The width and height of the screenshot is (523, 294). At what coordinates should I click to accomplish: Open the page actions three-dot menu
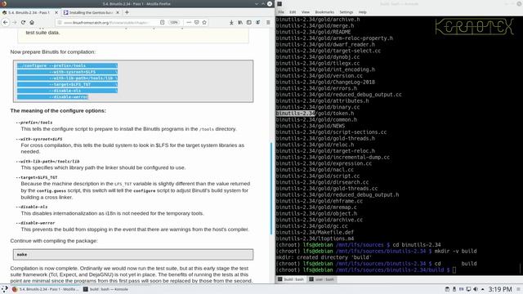[189, 22]
